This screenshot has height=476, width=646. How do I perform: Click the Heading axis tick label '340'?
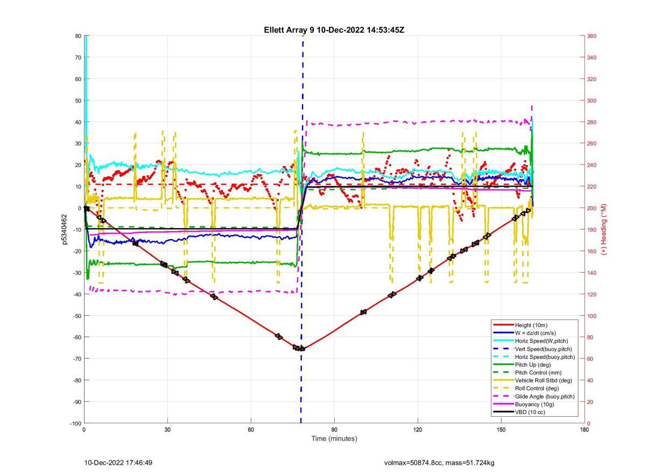(592, 58)
